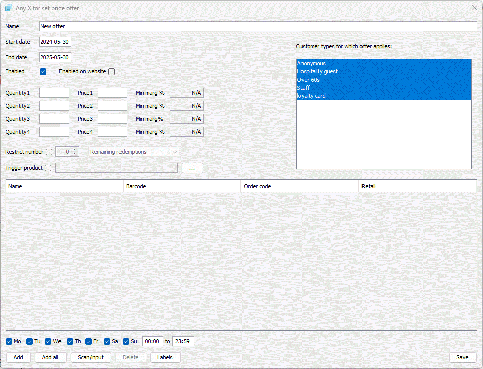Select loyalty card customer type
483x369 pixels.
(x=384, y=96)
